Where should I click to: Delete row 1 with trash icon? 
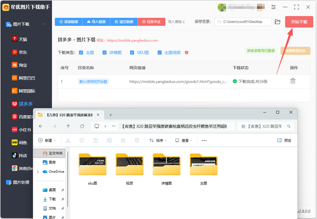coord(293,81)
